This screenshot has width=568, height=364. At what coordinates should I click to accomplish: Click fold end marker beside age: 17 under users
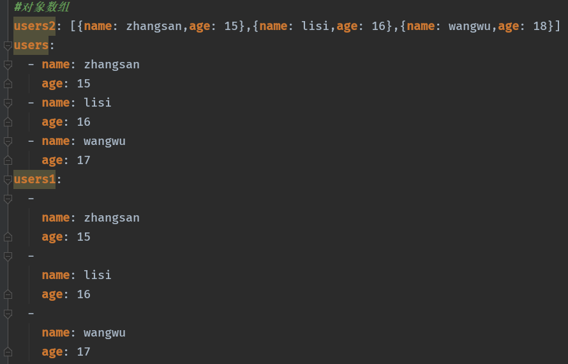8,160
